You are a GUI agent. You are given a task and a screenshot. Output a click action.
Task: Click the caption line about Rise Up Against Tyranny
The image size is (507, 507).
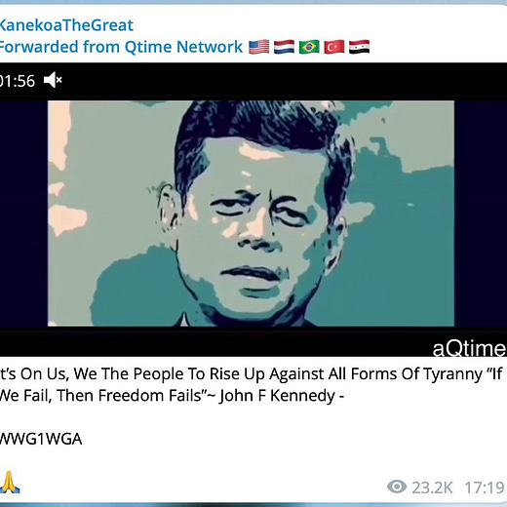coord(252,374)
